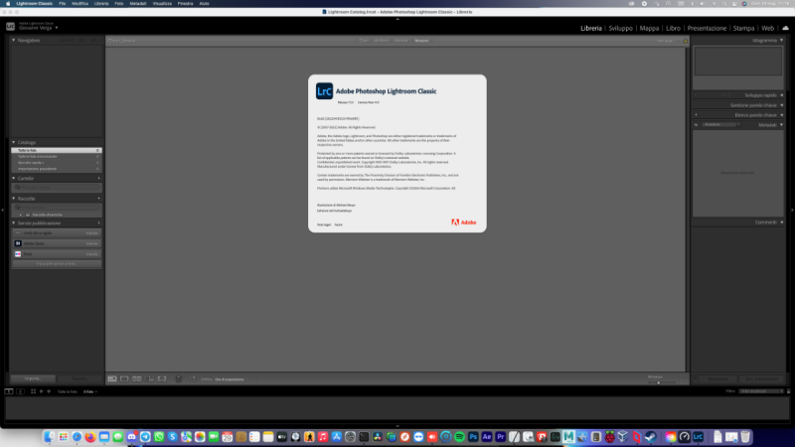Screen dimensions: 795x447
Task: Toggle the filter lock in Filtro Libreria bar
Action: pyautogui.click(x=686, y=41)
